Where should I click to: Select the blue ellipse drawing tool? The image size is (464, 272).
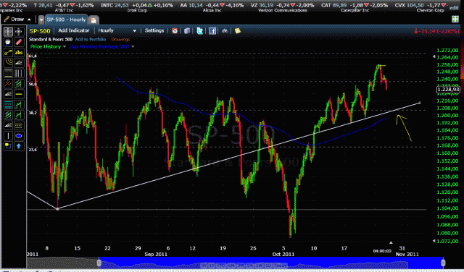tap(19, 136)
